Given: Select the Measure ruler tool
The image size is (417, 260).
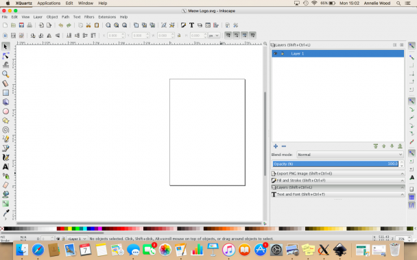Looking at the screenshot, I should pyautogui.click(x=5, y=83).
